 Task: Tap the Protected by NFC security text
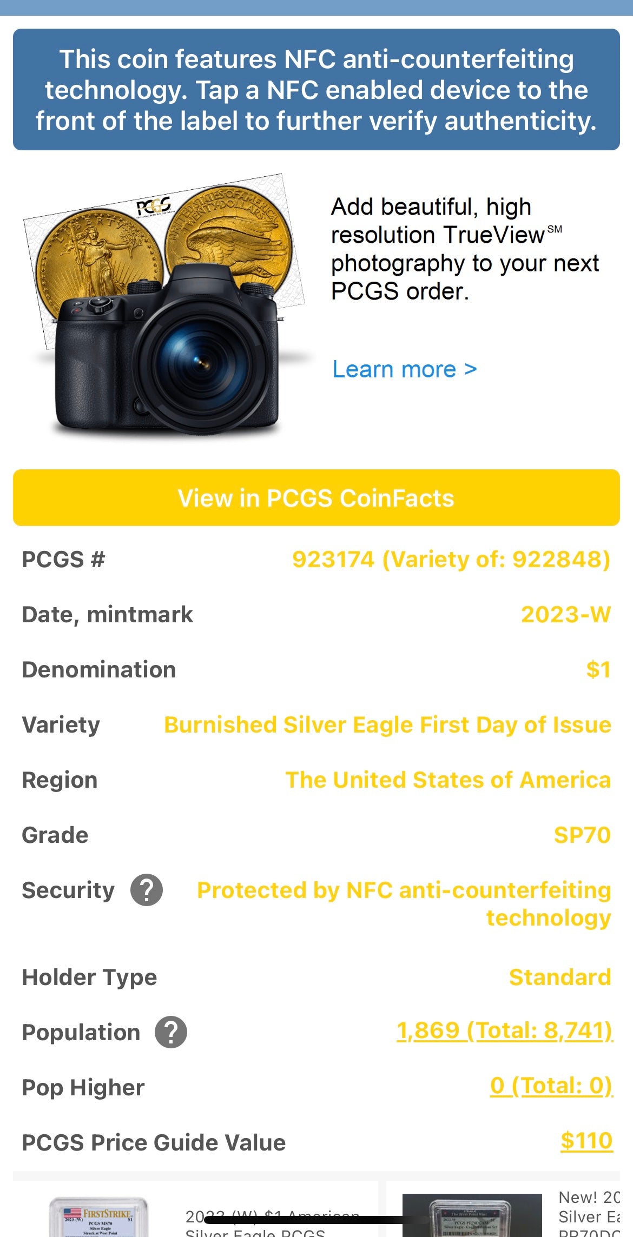404,904
